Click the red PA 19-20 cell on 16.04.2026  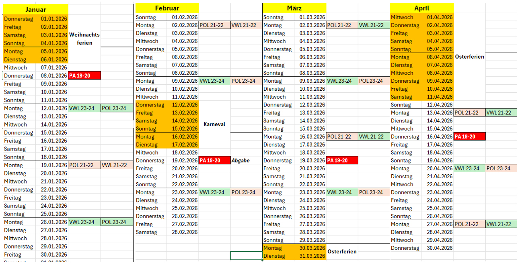coord(469,137)
